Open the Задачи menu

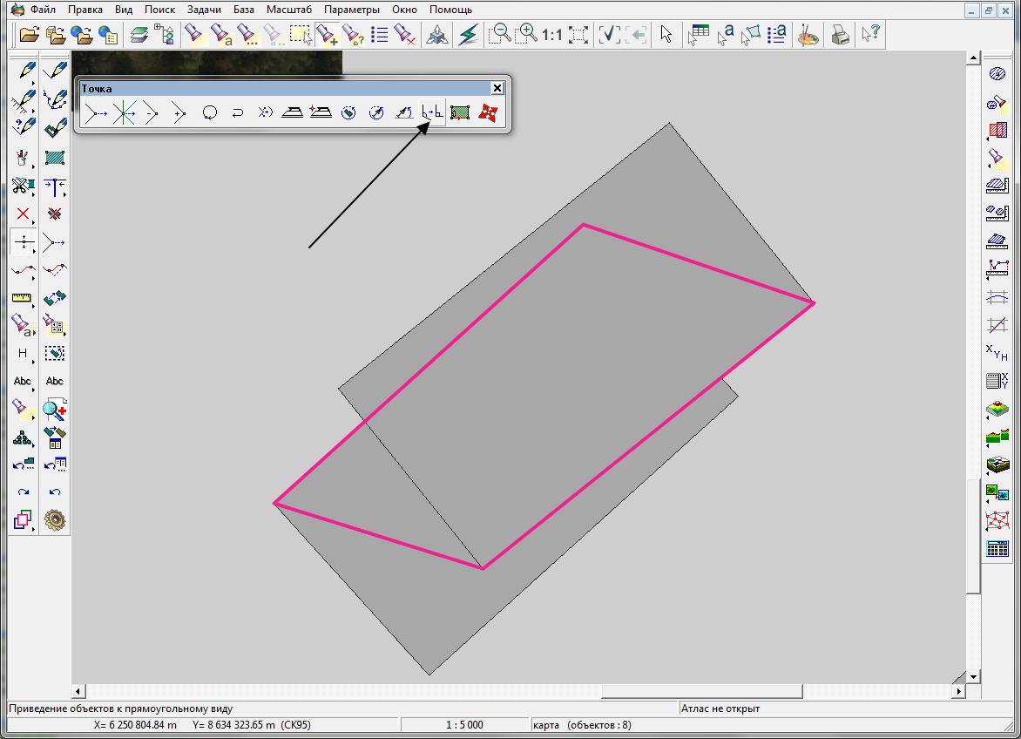[204, 10]
